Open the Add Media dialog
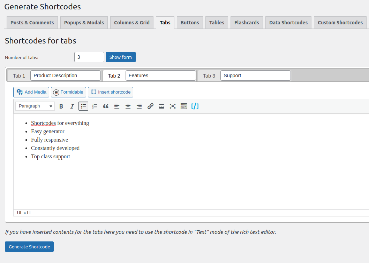Screen dimensions: 369x263 coord(31,92)
